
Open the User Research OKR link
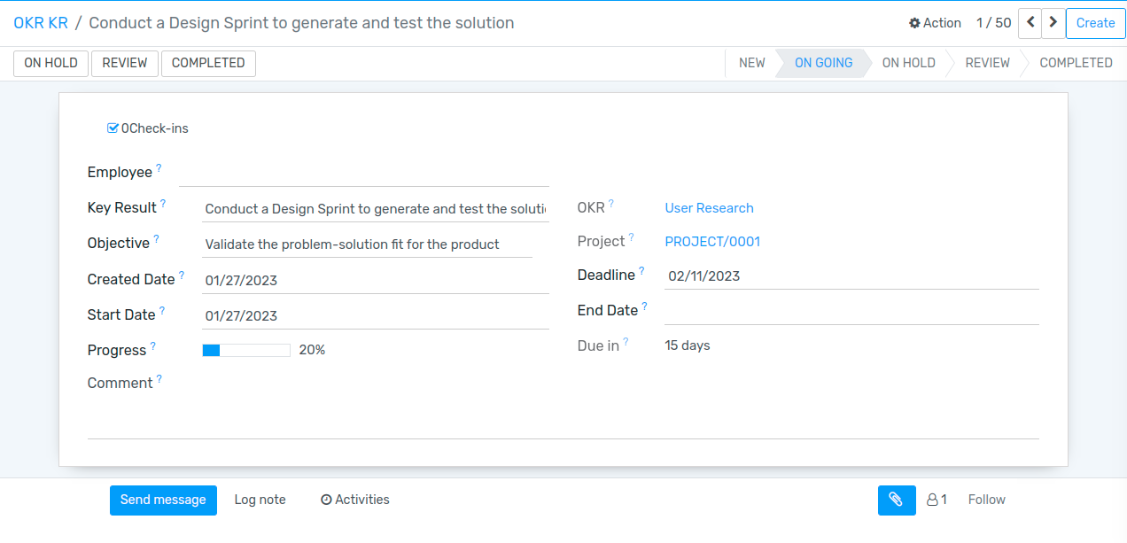tap(709, 208)
